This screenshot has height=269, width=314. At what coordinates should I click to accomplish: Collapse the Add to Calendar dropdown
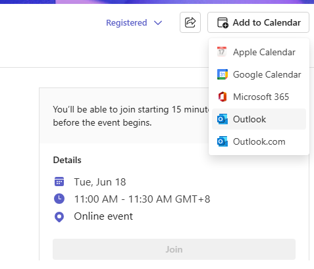258,22
